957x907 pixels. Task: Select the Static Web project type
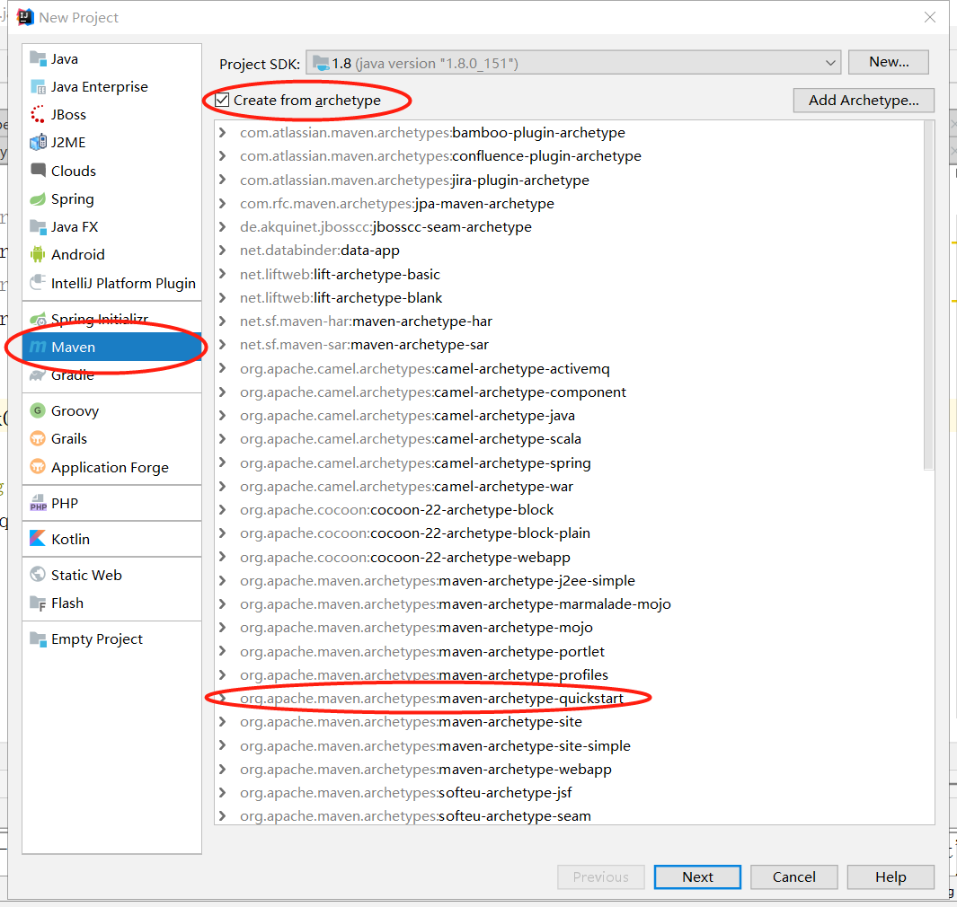pos(111,575)
